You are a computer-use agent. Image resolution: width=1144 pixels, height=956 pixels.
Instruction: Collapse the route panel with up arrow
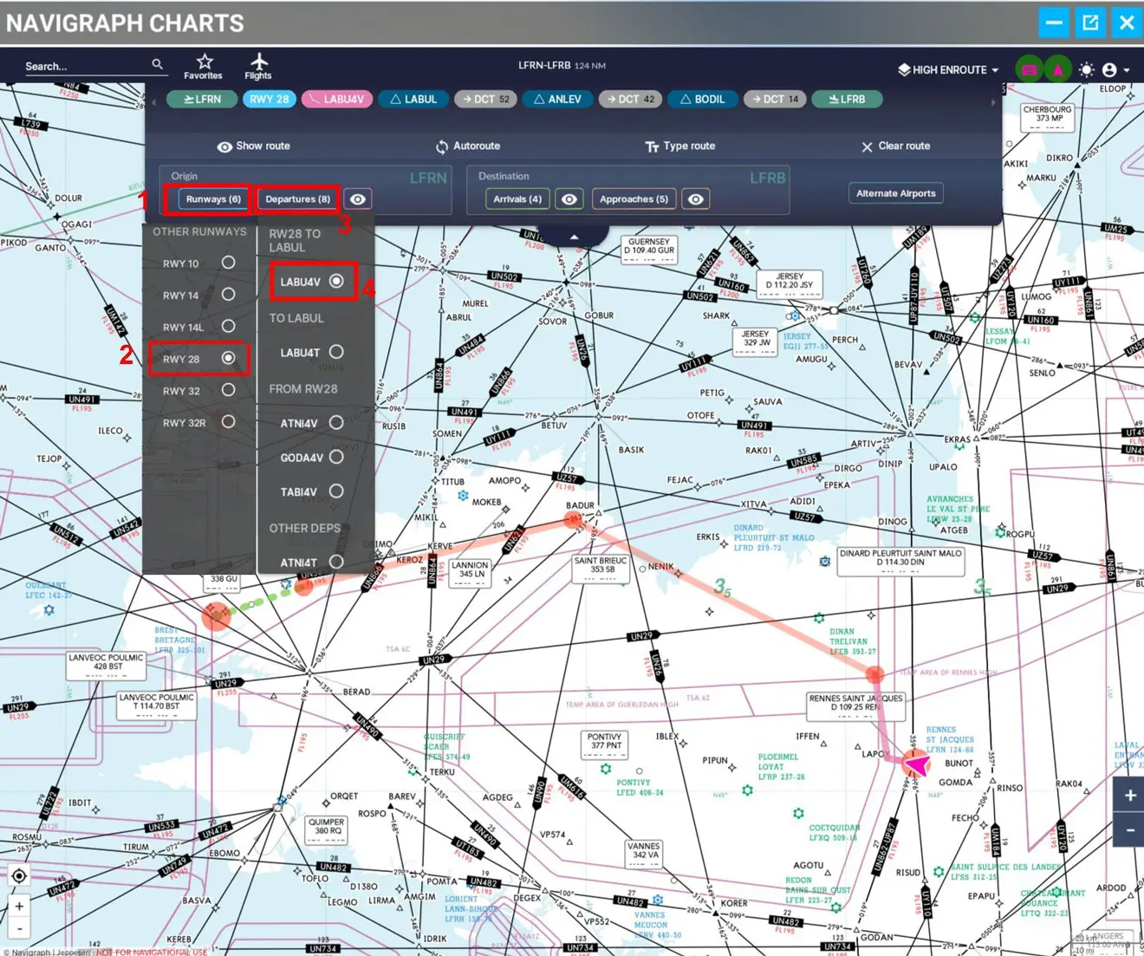coord(574,237)
